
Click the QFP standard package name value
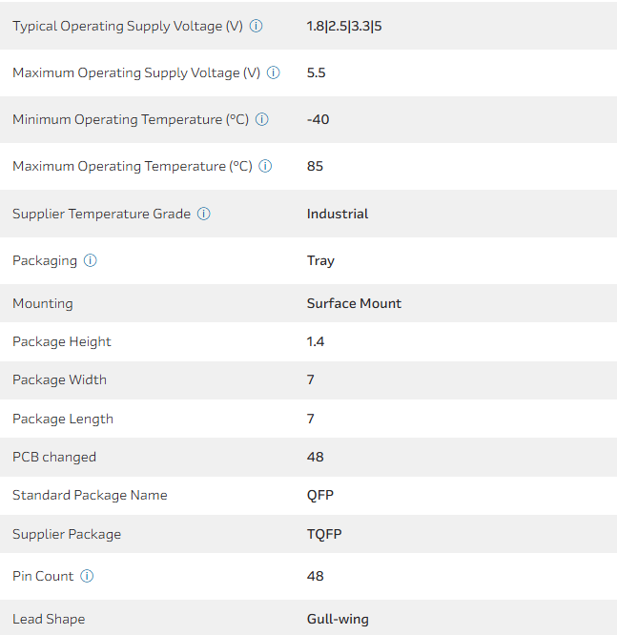coord(320,495)
